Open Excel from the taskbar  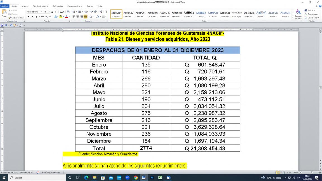tap(160, 178)
